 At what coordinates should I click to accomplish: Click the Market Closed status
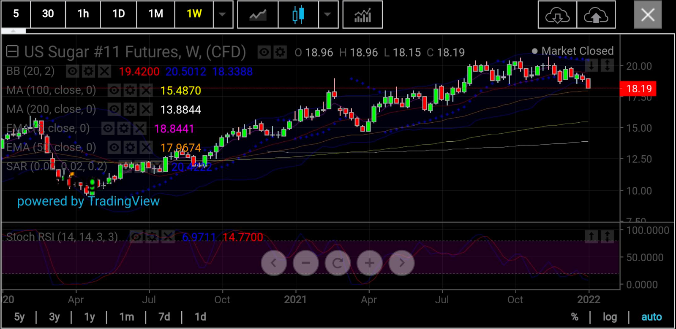tap(572, 51)
